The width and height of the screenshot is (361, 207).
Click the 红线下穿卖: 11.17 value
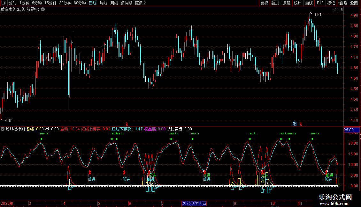127,129
